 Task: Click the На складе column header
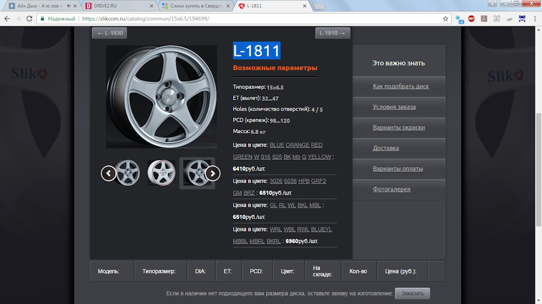click(322, 271)
